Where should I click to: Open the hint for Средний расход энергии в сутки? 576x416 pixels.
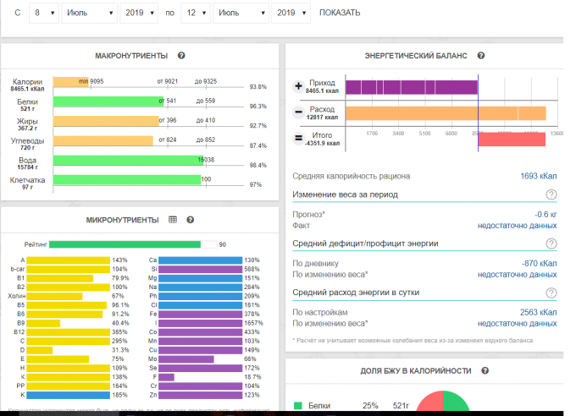tap(551, 293)
